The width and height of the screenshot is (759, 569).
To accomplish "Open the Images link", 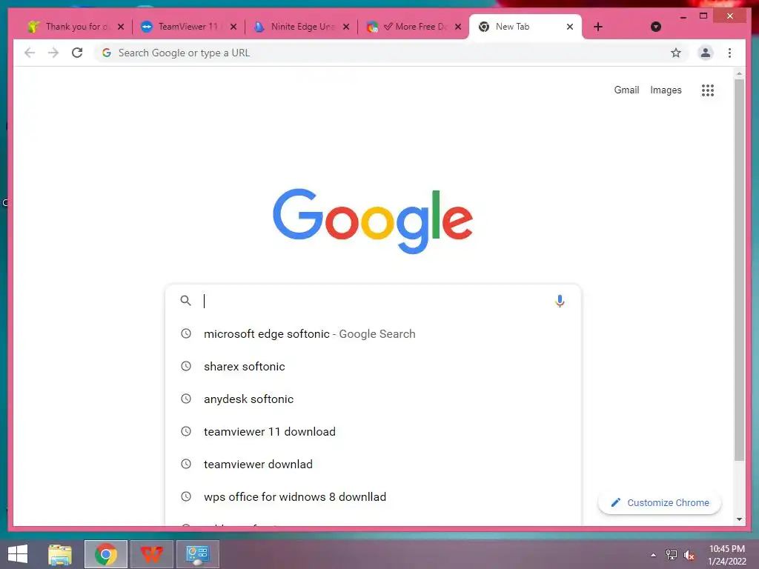I will point(666,90).
